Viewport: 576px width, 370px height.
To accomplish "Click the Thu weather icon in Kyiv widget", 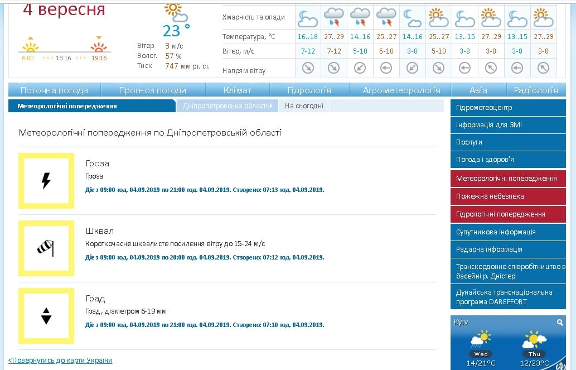I will point(534,340).
